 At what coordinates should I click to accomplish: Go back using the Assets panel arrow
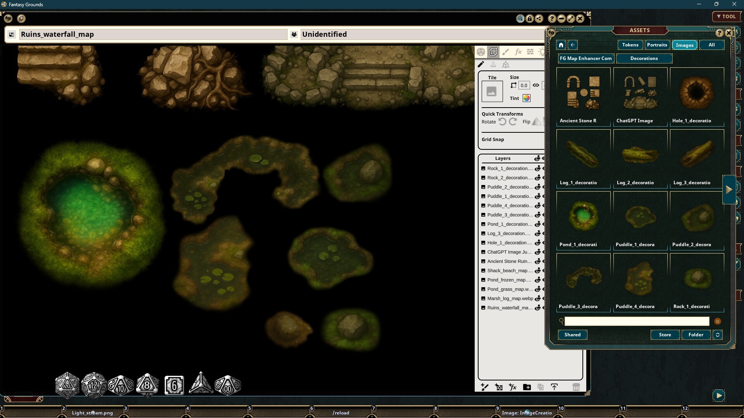tap(573, 45)
